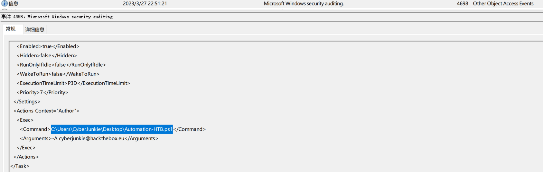This screenshot has width=543, height=172.
Task: Click the event source in the list row
Action: 304,4
